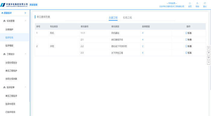Image resolution: width=211 pixels, height=116 pixels.
Task: Select the 土建工程 tab
Action: (113, 18)
